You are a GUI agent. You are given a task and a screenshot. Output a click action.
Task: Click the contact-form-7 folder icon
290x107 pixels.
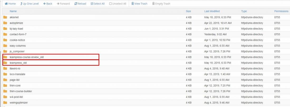(x=5, y=34)
